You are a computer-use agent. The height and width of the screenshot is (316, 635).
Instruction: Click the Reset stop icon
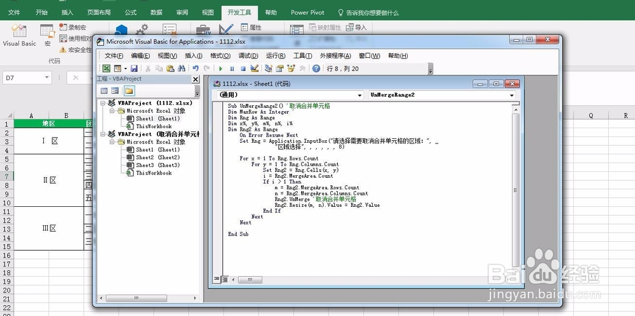243,69
